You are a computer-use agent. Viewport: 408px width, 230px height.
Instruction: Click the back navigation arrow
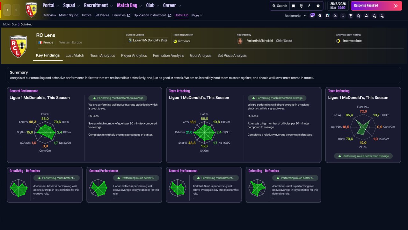pyautogui.click(x=7, y=10)
